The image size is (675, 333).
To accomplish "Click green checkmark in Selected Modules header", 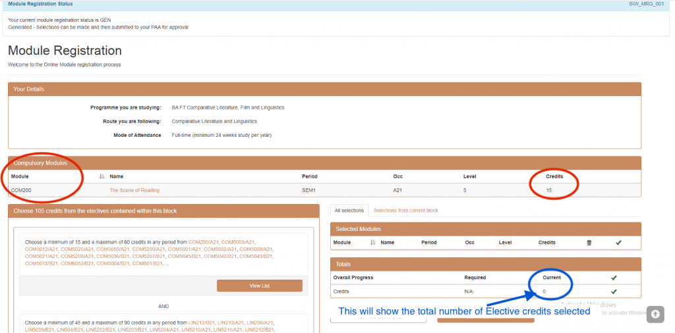I will pos(618,242).
